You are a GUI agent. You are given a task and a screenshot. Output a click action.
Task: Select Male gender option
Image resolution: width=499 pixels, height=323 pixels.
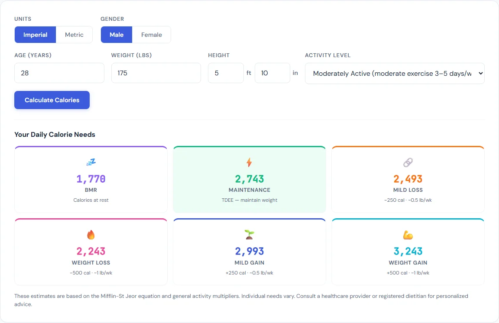(116, 35)
